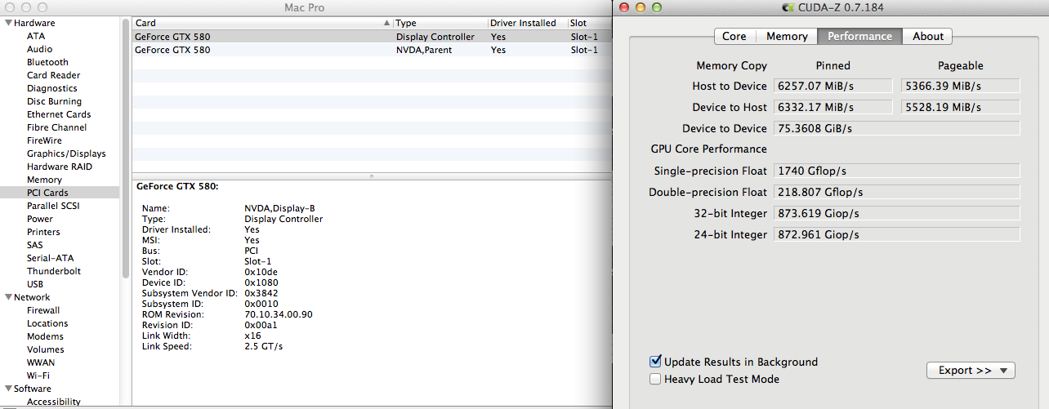Viewport: 1049px width, 409px height.
Task: Switch to the Memory tab in CUDA-Z
Action: 787,36
